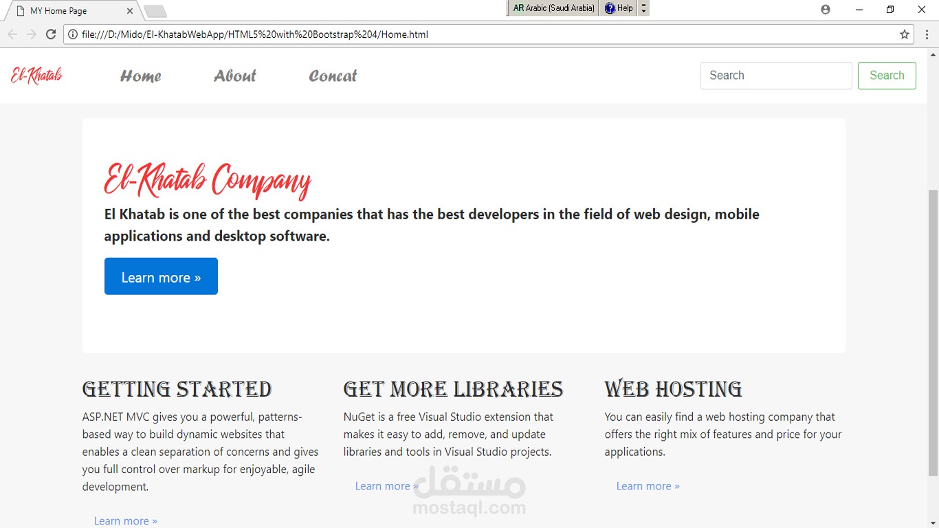Reload the page with the refresh icon

coord(51,34)
